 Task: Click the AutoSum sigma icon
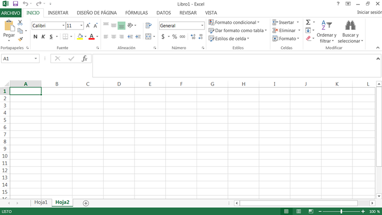308,22
